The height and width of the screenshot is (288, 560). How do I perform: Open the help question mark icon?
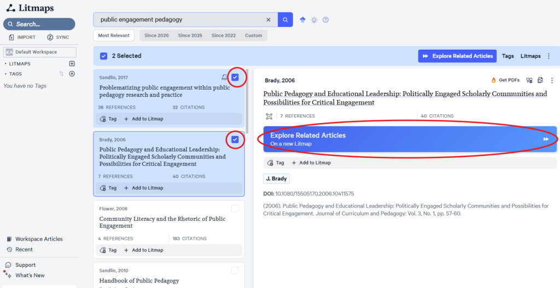(x=326, y=20)
